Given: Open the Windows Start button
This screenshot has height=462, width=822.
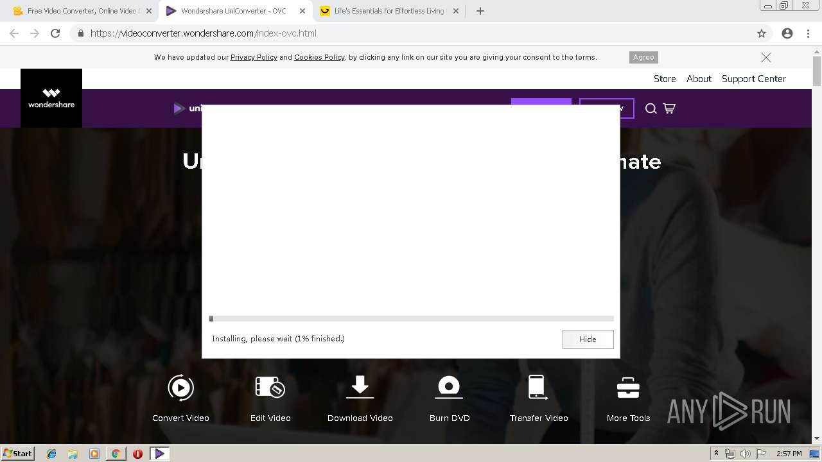Looking at the screenshot, I should [17, 454].
